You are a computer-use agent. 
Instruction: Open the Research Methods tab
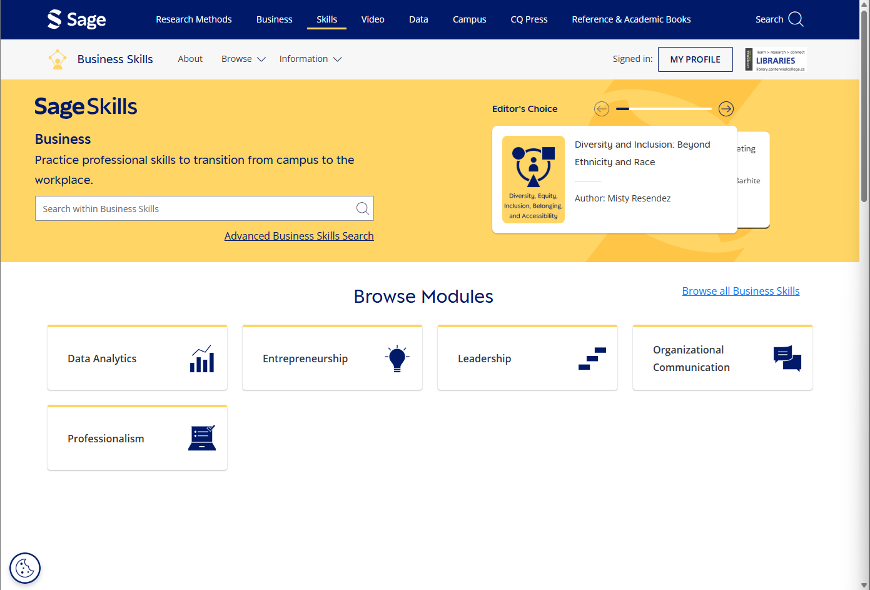click(193, 19)
